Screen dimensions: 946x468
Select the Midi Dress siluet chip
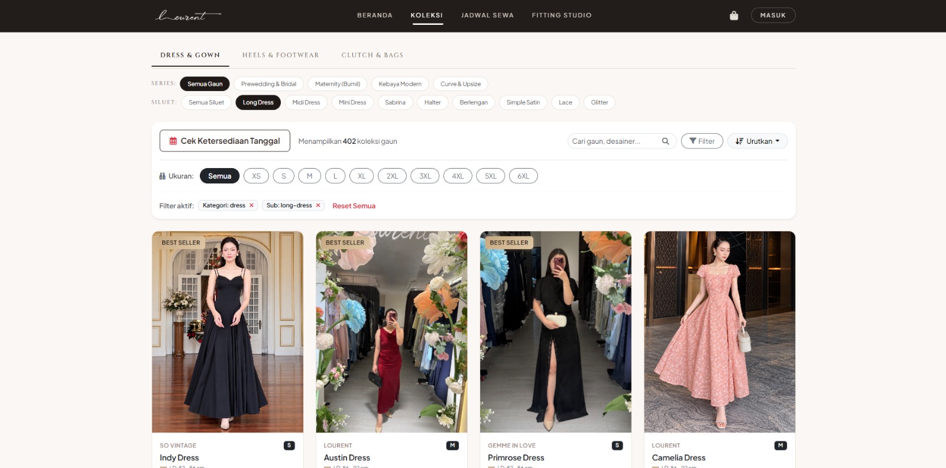tap(306, 102)
